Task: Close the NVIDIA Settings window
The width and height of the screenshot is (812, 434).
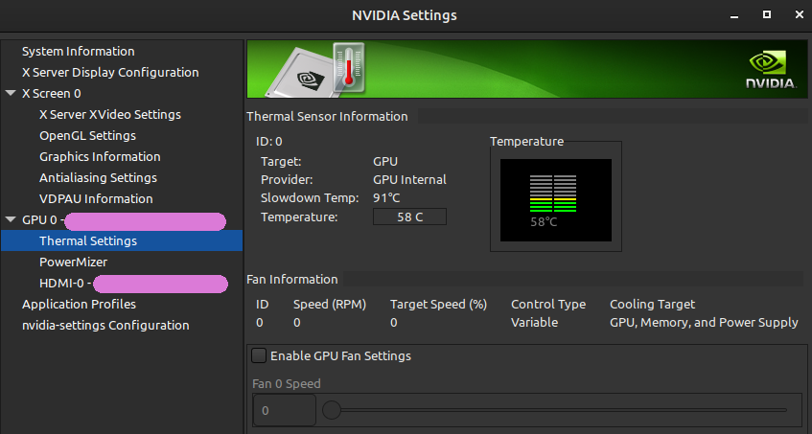Action: coord(799,15)
